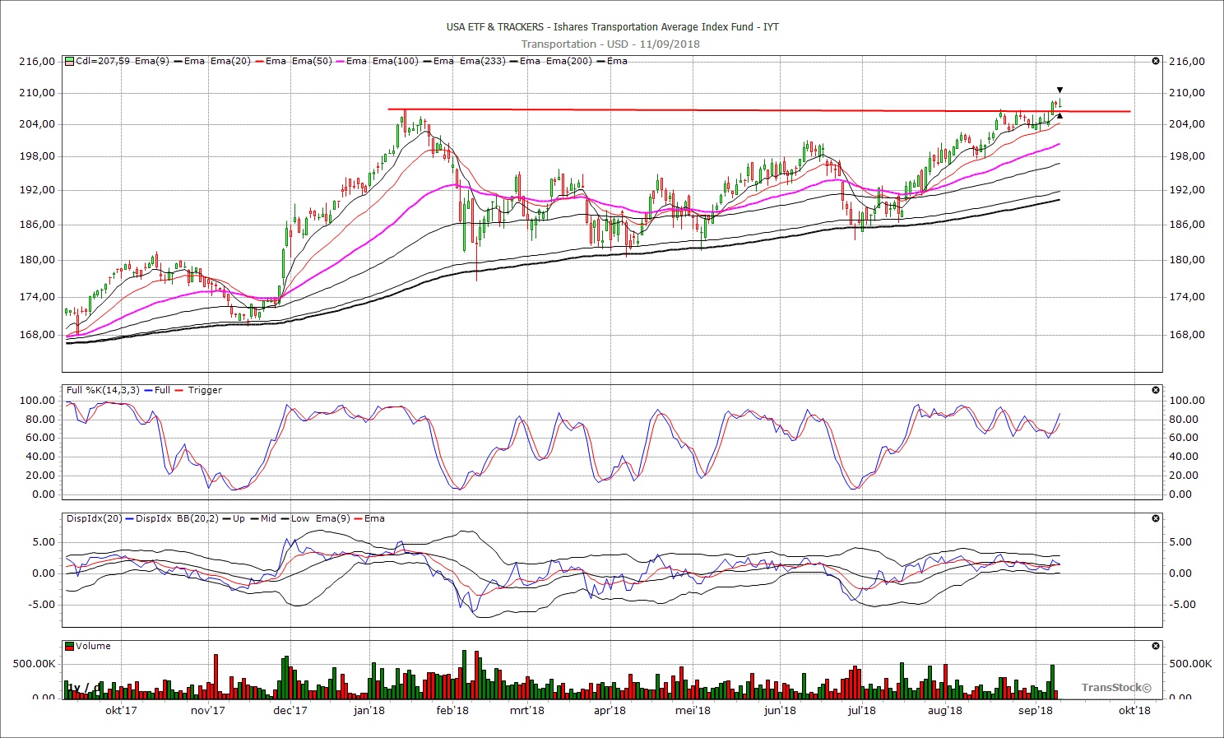Click the jan'18 label on the time axis
The width and height of the screenshot is (1224, 738).
[x=369, y=711]
